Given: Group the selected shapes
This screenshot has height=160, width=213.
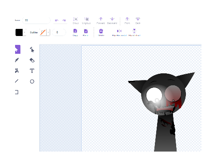Looking at the screenshot, I should [75, 21].
